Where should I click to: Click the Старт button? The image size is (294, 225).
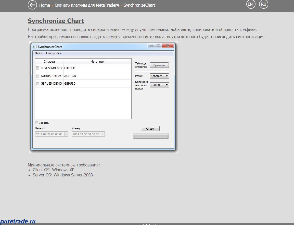coord(150,129)
